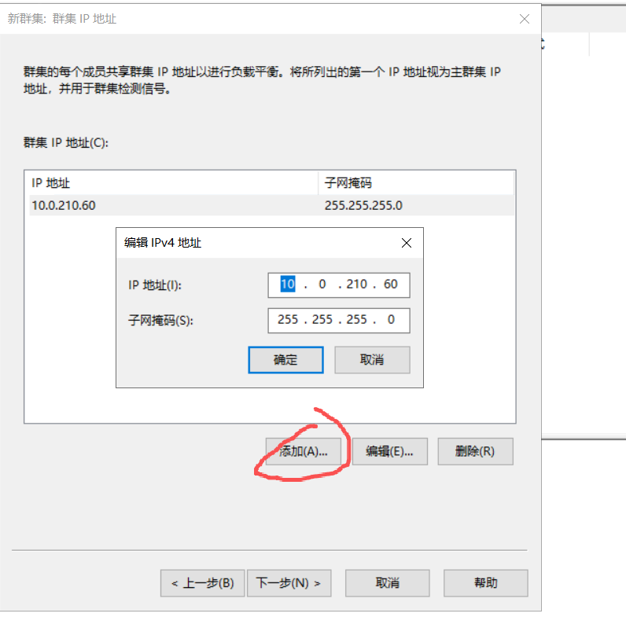Click the 确定 button
Viewport: 626px width, 628px height.
(285, 360)
